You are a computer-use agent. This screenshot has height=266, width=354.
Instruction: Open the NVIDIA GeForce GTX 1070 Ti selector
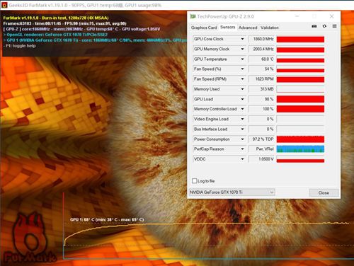(232, 192)
